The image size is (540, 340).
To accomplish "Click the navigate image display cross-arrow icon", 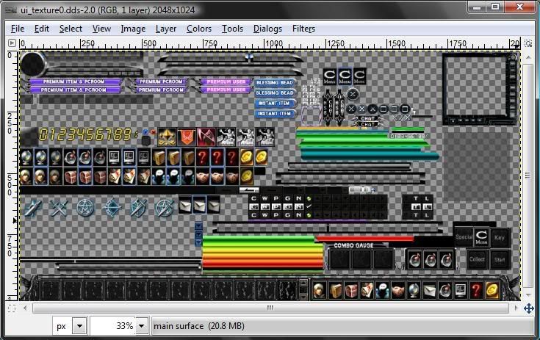I will click(529, 308).
